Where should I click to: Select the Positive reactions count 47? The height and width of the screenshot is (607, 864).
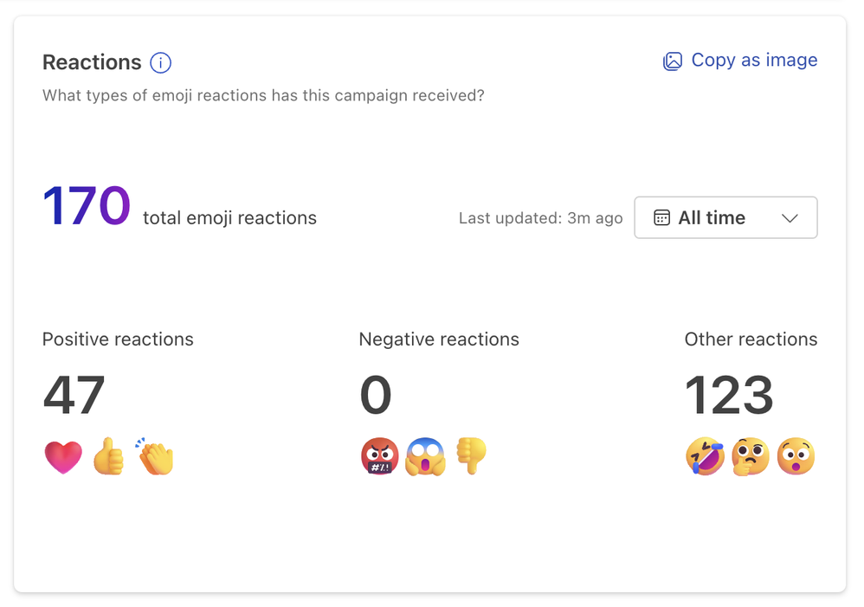74,396
